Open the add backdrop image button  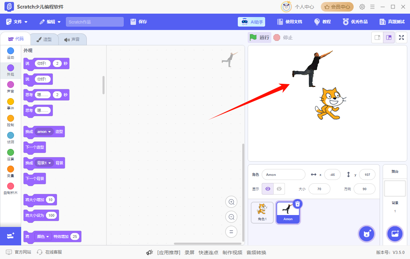(x=395, y=234)
